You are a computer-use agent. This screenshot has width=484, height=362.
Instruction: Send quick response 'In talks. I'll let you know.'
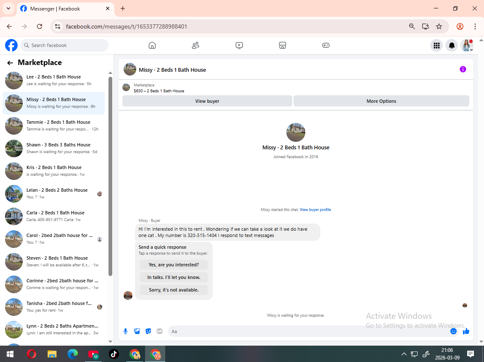pos(174,277)
